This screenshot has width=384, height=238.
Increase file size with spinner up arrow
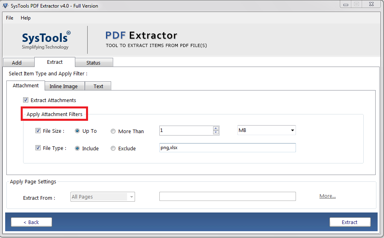[216, 128]
